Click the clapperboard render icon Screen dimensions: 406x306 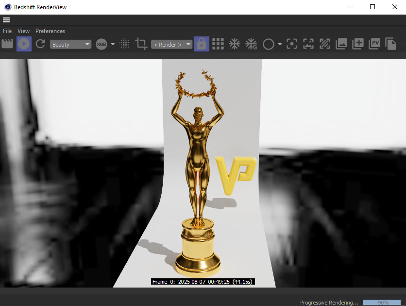(7, 44)
